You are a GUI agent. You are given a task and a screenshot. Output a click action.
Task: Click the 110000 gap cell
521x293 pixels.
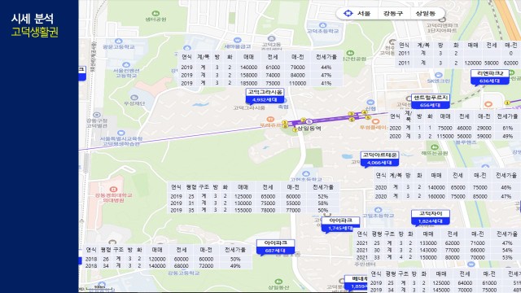tap(297, 83)
